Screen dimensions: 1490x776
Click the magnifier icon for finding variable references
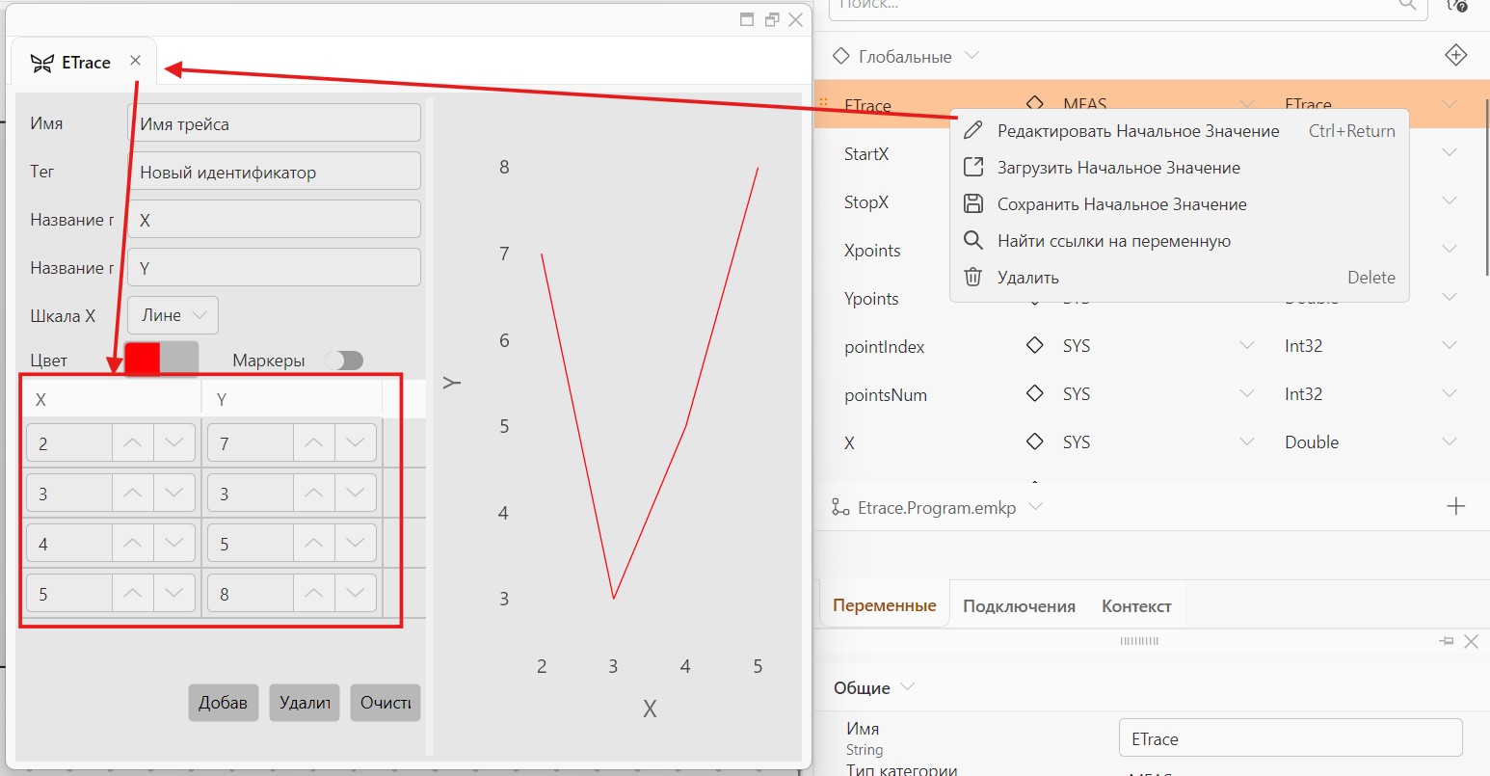tap(973, 240)
